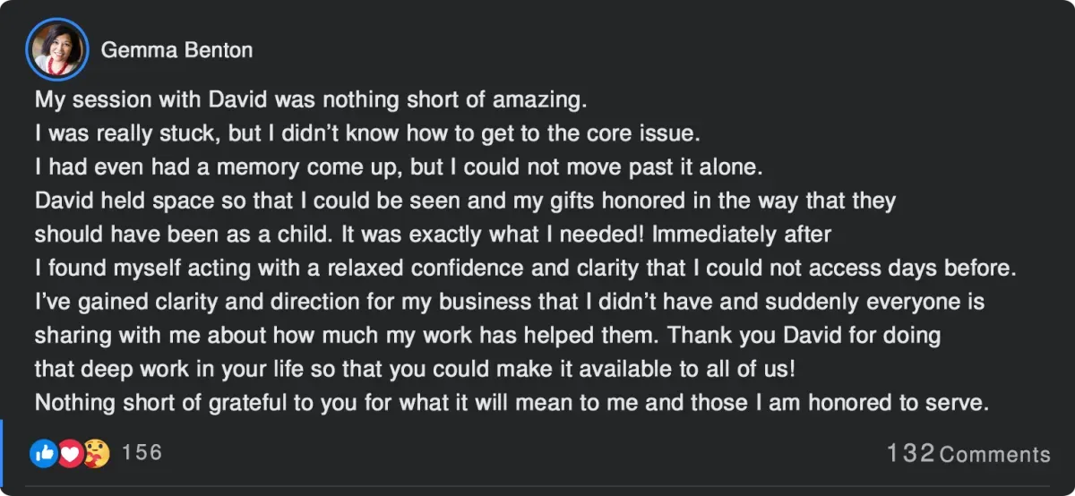1075x496 pixels.
Task: Click the line "I've gained clarity and direction"
Action: pyautogui.click(x=510, y=302)
